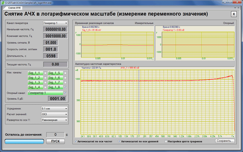This screenshot has width=243, height=152.
Task: Click the Сохранить... button
Action: (225, 141)
